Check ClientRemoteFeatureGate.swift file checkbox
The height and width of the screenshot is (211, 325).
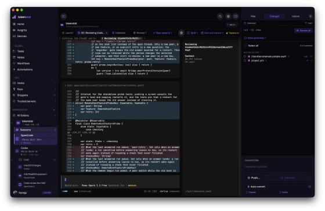tap(245, 56)
